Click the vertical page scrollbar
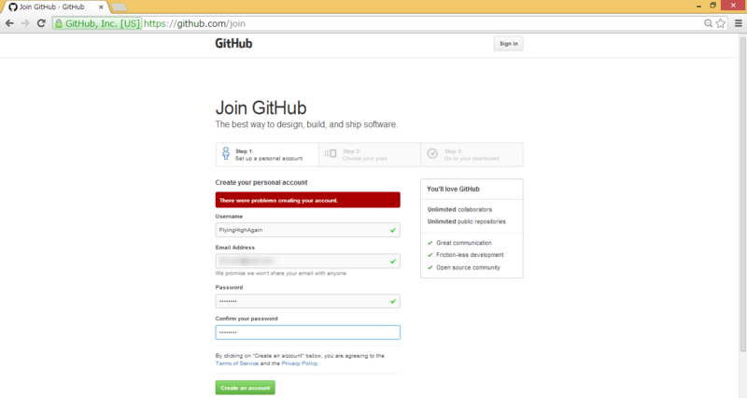 pyautogui.click(x=742, y=195)
